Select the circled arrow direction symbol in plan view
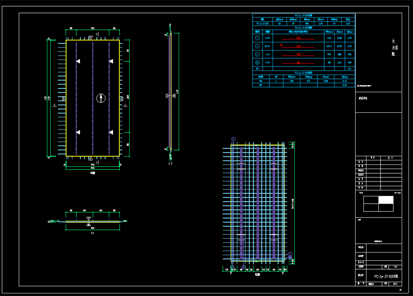 (101, 98)
